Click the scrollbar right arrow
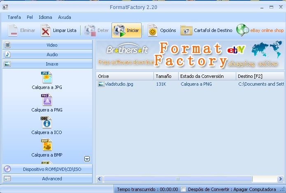Image resolution: width=286 pixels, height=193 pixels. [280, 179]
